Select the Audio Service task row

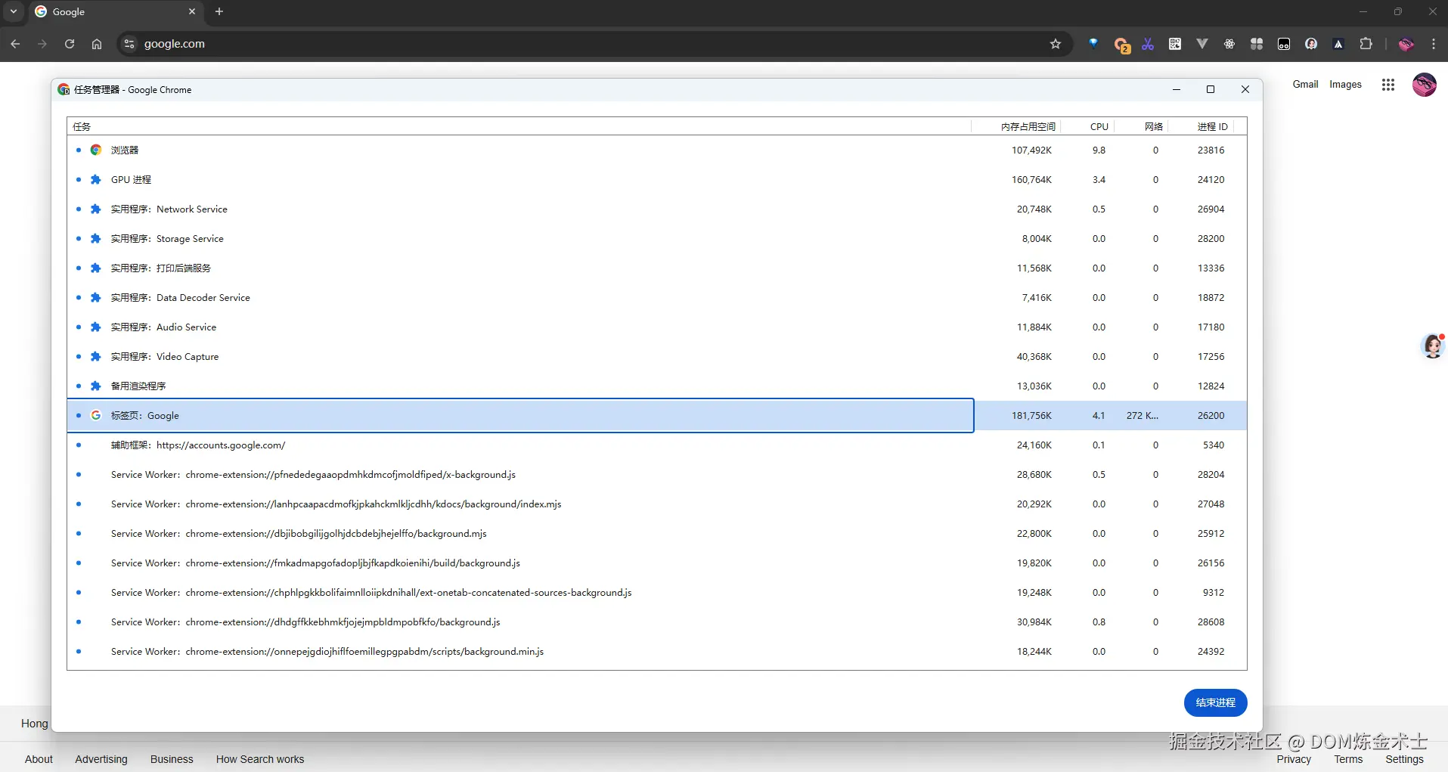click(x=656, y=327)
